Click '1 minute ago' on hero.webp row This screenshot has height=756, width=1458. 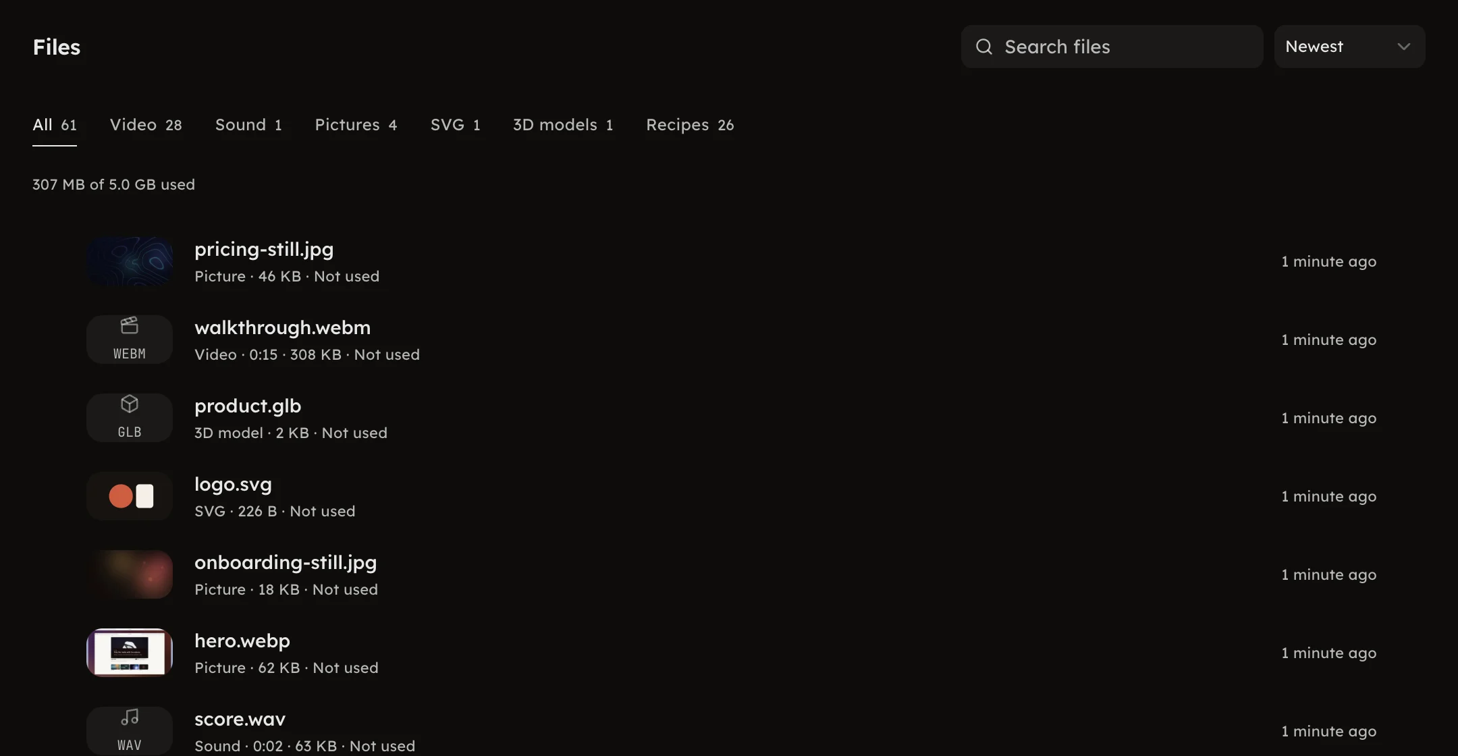(x=1328, y=653)
